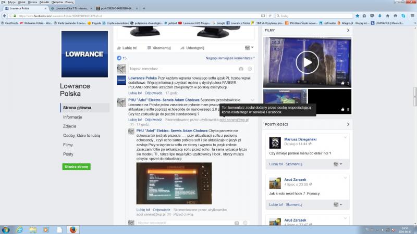The width and height of the screenshot is (417, 234).
Task: Open the Historia menu in the menu bar
Action: tap(32, 3)
